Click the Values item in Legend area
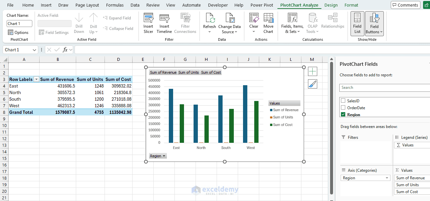Image resolution: width=430 pixels, height=201 pixels. 412,145
